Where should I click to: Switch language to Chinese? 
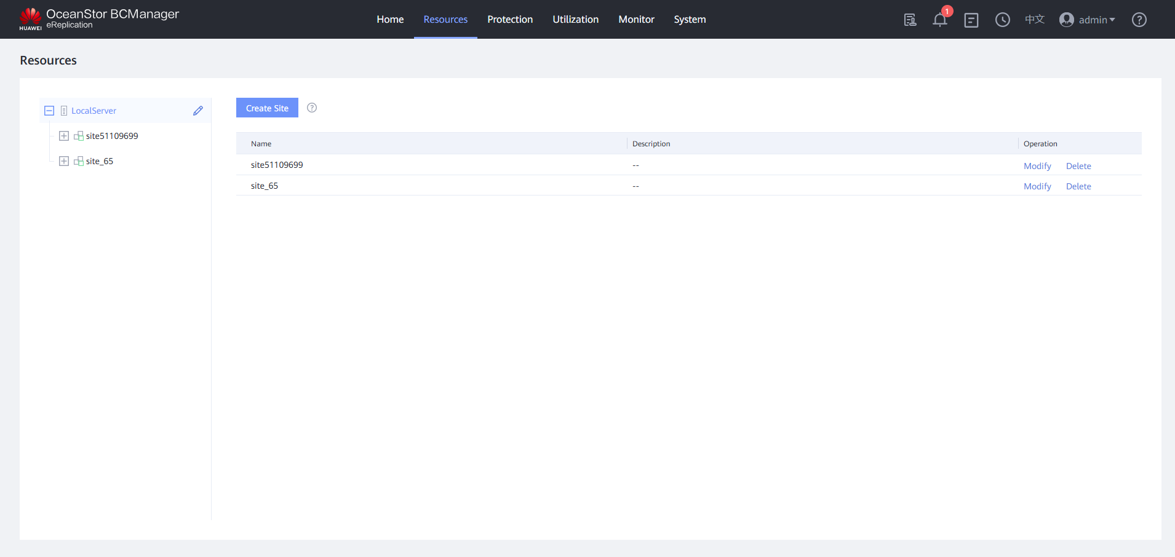pyautogui.click(x=1034, y=20)
